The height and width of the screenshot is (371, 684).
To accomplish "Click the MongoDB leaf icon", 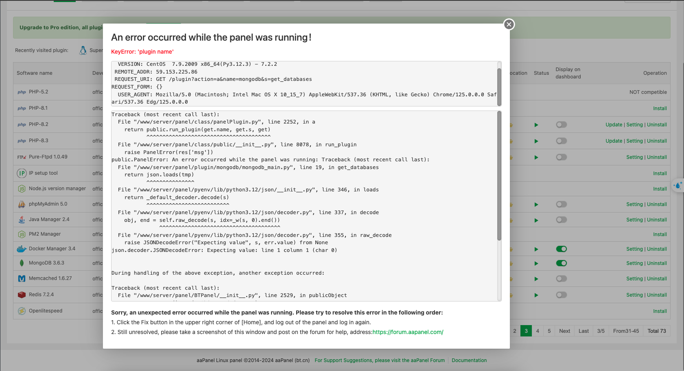I will pos(22,263).
